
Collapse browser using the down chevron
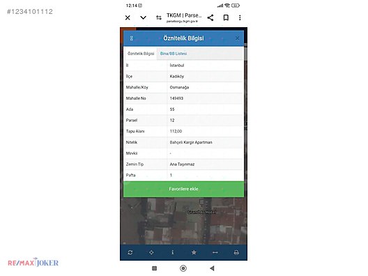pos(143,17)
